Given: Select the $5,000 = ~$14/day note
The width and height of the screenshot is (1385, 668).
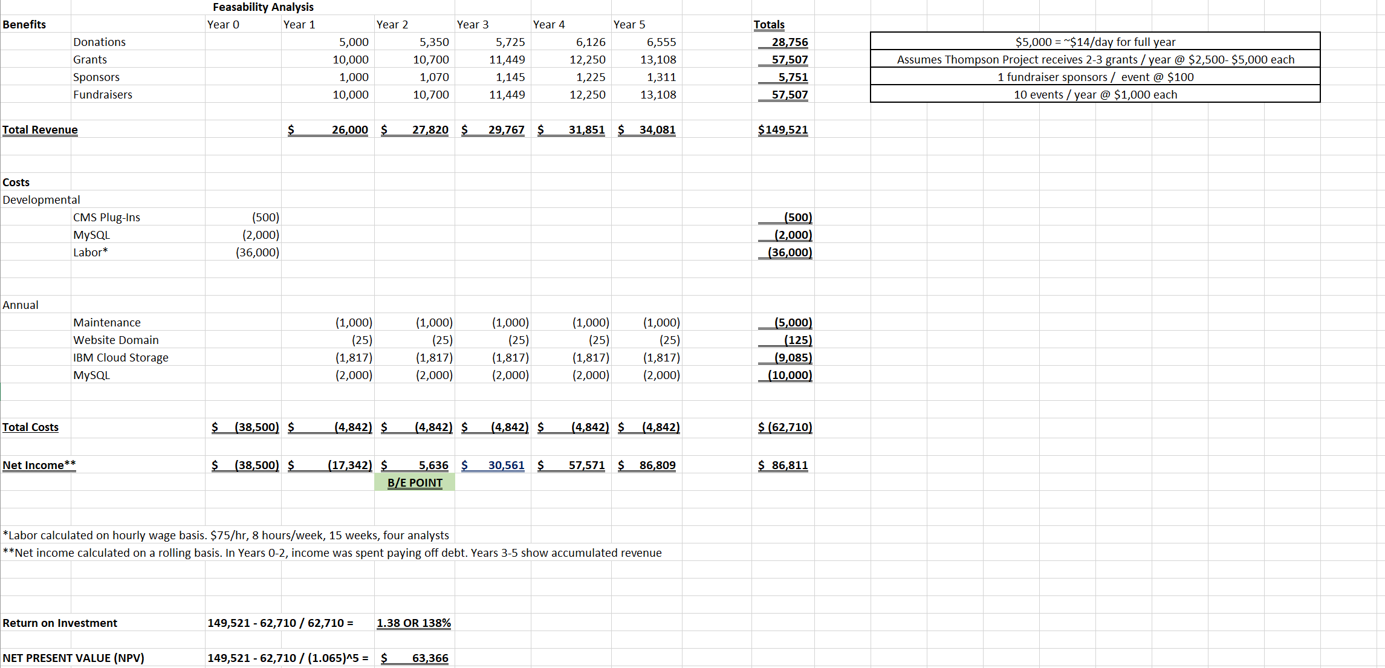Looking at the screenshot, I should (x=1095, y=42).
